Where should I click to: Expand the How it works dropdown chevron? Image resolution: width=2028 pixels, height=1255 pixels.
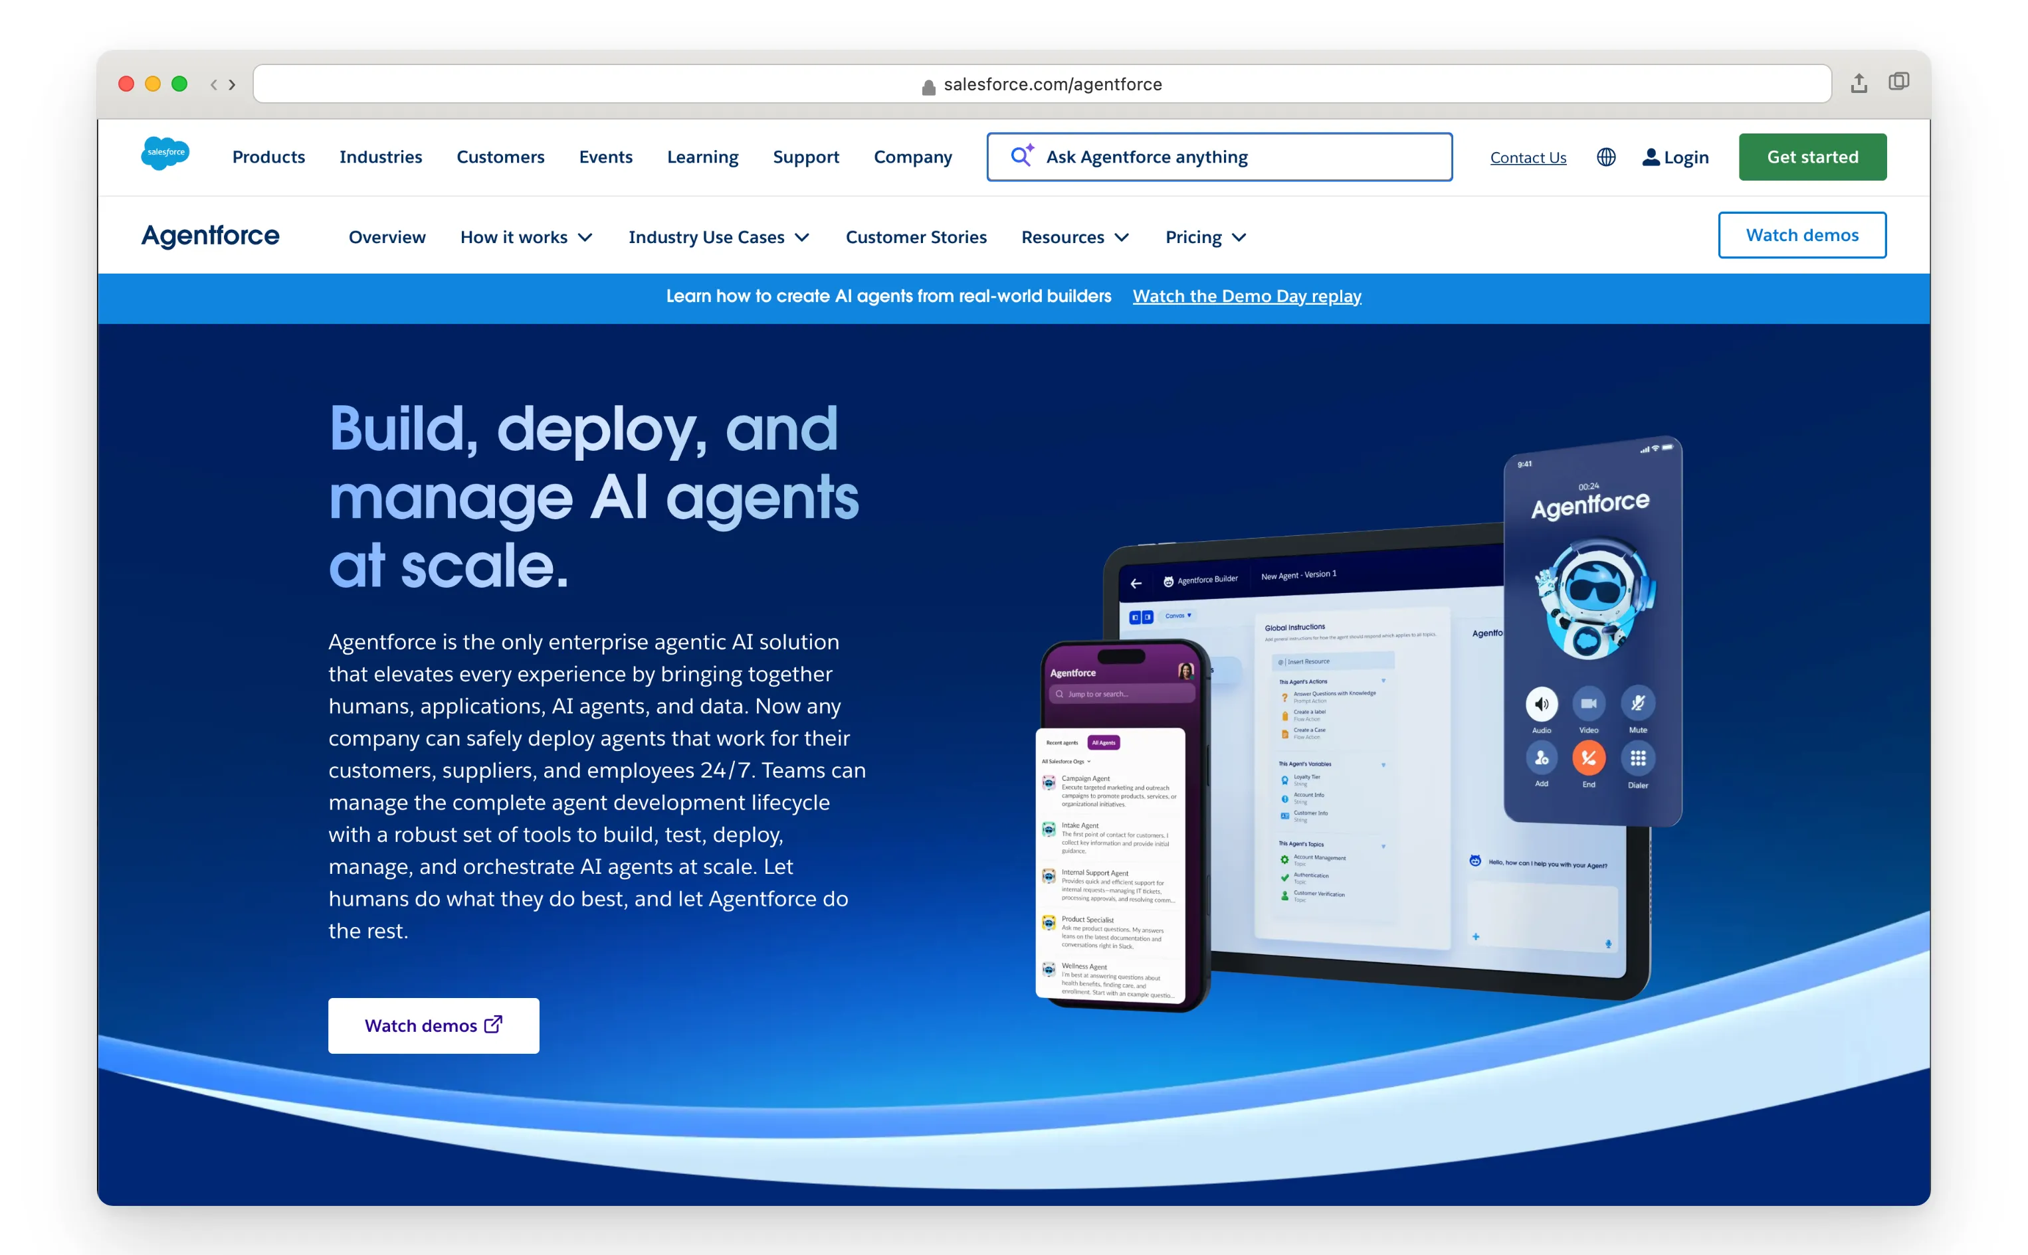click(x=585, y=238)
